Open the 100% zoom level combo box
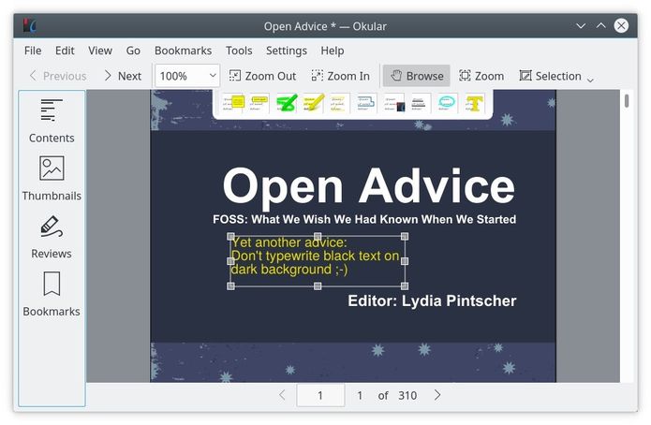This screenshot has width=651, height=425. click(187, 76)
